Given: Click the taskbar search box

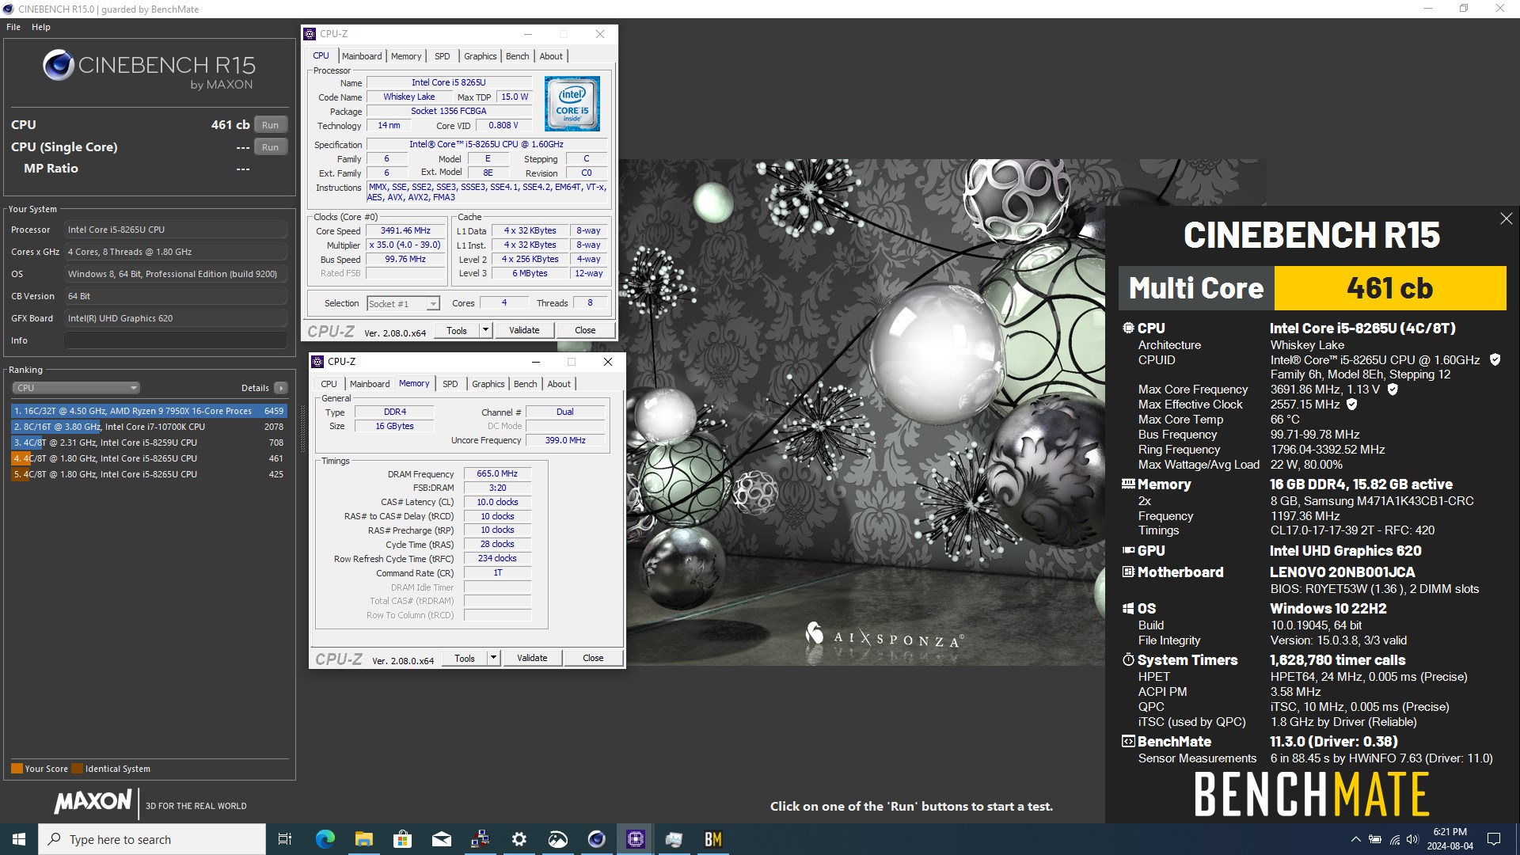Looking at the screenshot, I should pyautogui.click(x=152, y=839).
